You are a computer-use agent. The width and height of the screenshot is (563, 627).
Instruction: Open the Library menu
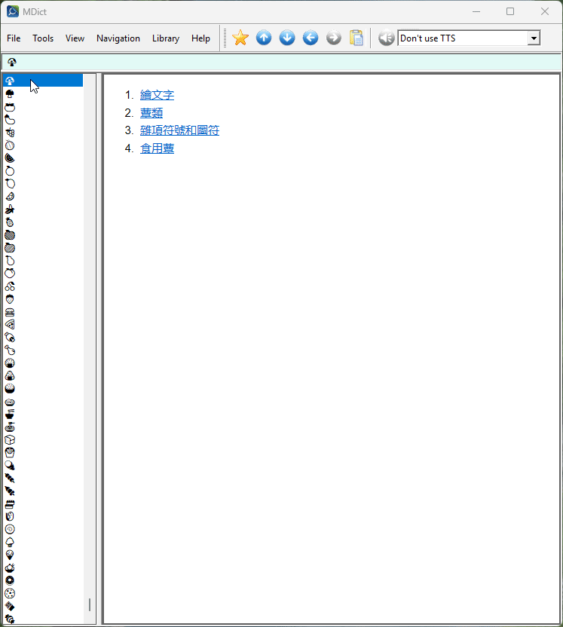pyautogui.click(x=166, y=38)
